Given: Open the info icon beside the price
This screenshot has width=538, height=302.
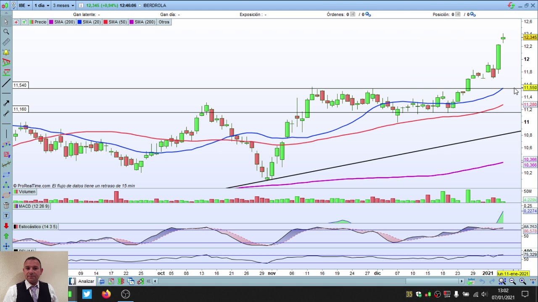Looking at the screenshot, I should 80,5.
